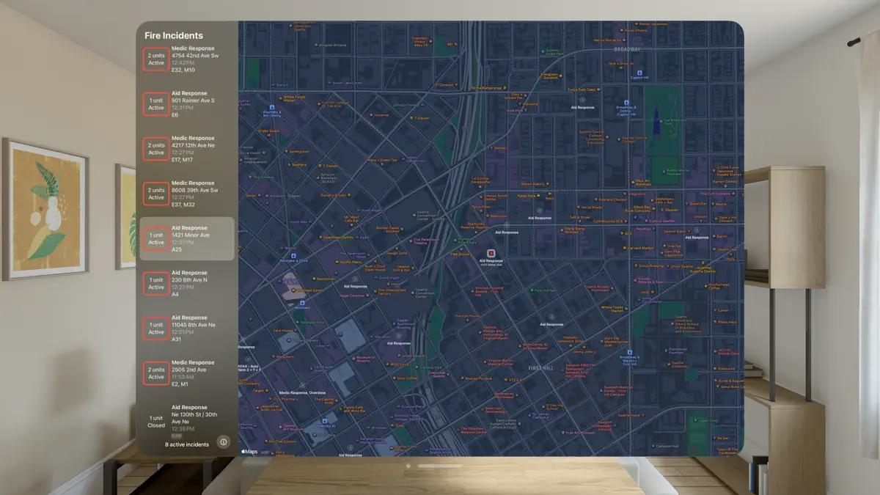Screen dimensions: 880x495
Task: Click the 8 active incidents label
Action: point(186,444)
